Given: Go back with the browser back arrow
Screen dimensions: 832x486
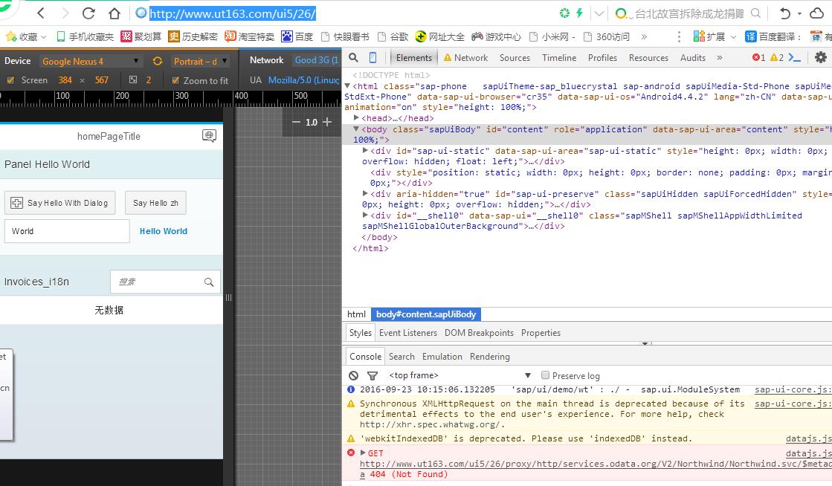Looking at the screenshot, I should (41, 13).
